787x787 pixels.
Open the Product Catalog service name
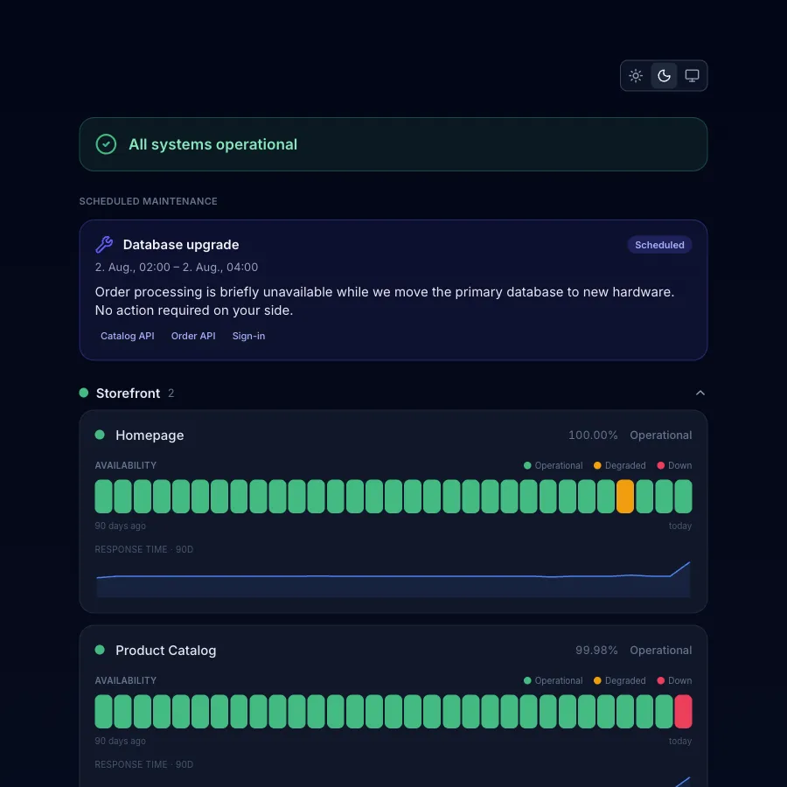165,650
